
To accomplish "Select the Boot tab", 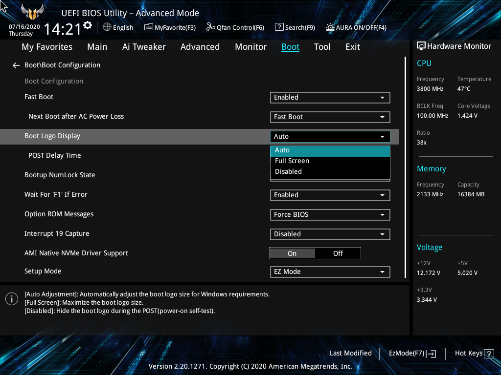I will pyautogui.click(x=291, y=47).
